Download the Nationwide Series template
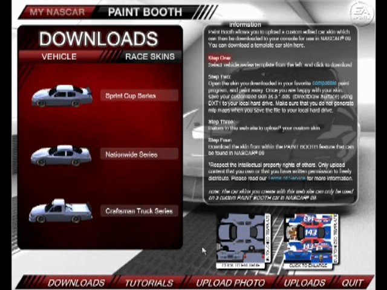Screen dimensions: 387x290 pos(139,155)
